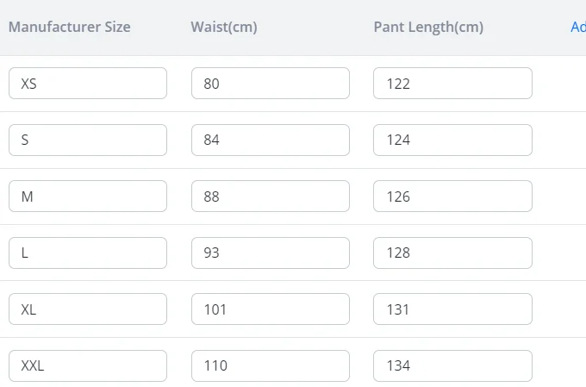Click the waist input with 88
The height and width of the screenshot is (387, 586).
(x=271, y=197)
